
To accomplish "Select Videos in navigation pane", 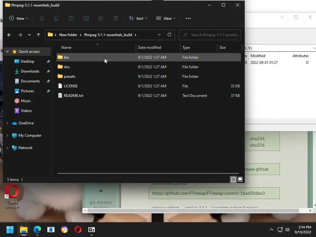I will click(x=26, y=111).
